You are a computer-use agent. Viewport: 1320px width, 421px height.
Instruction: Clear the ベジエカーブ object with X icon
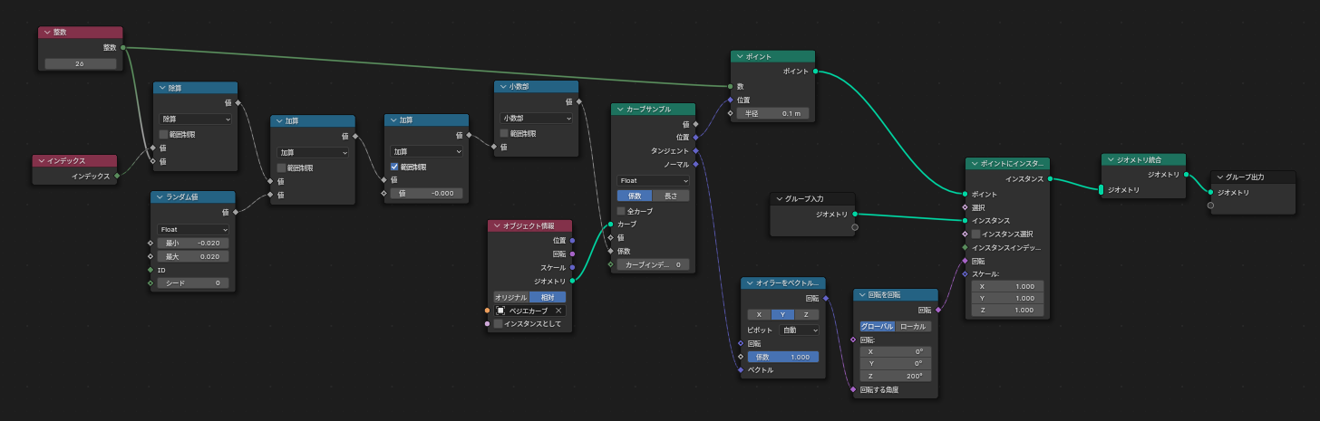[x=558, y=311]
